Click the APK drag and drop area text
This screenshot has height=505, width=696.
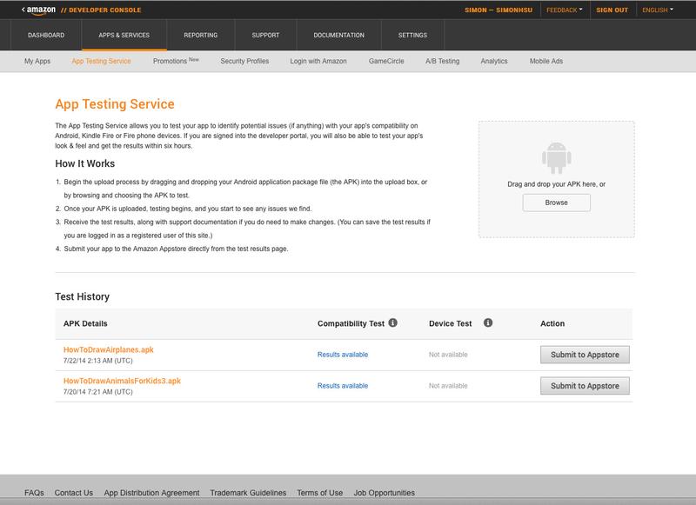click(x=556, y=184)
